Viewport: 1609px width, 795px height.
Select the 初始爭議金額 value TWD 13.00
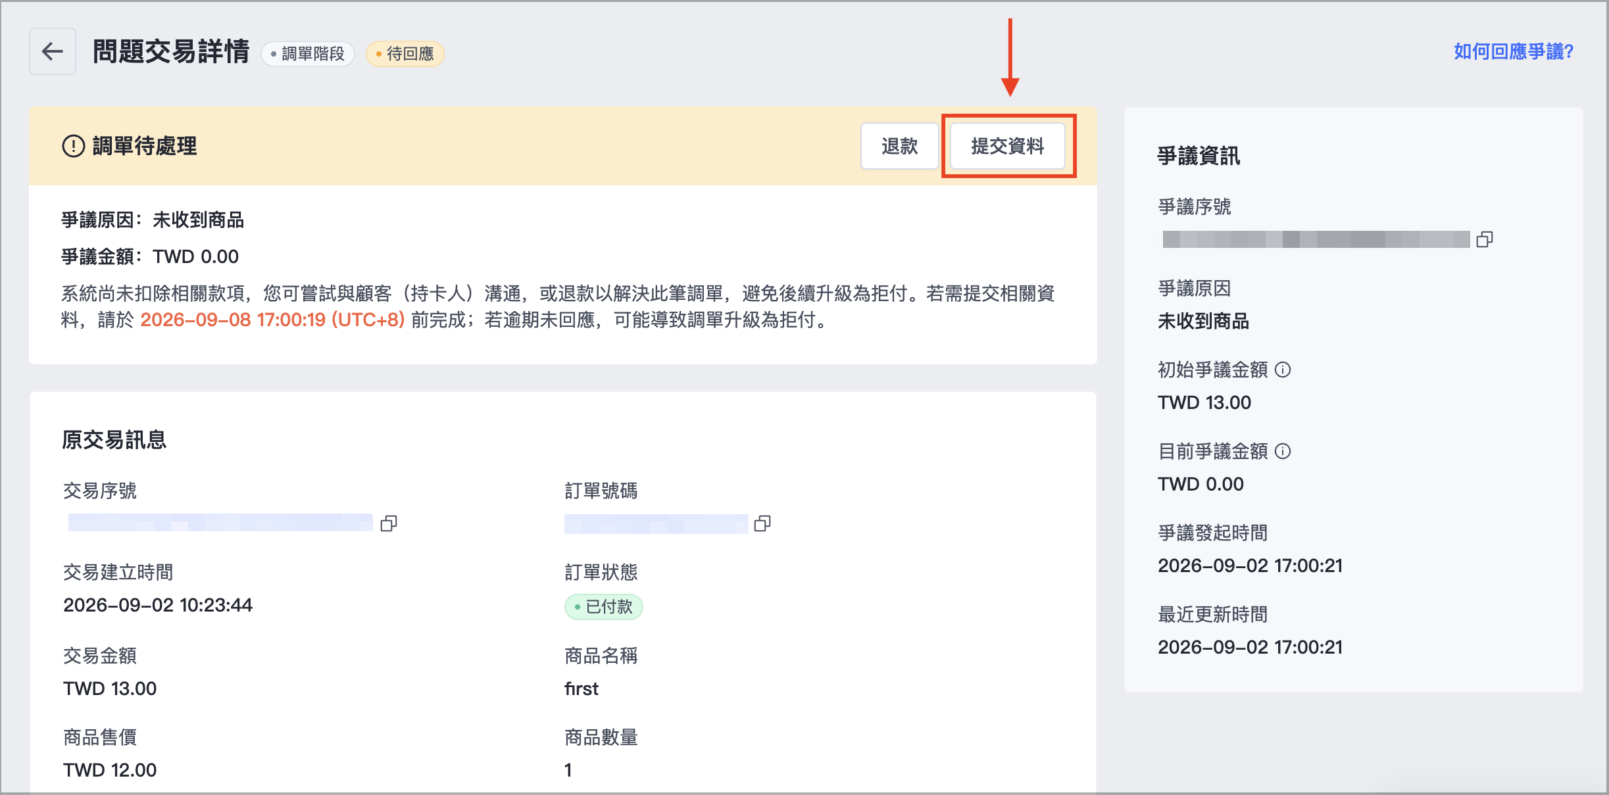point(1204,402)
